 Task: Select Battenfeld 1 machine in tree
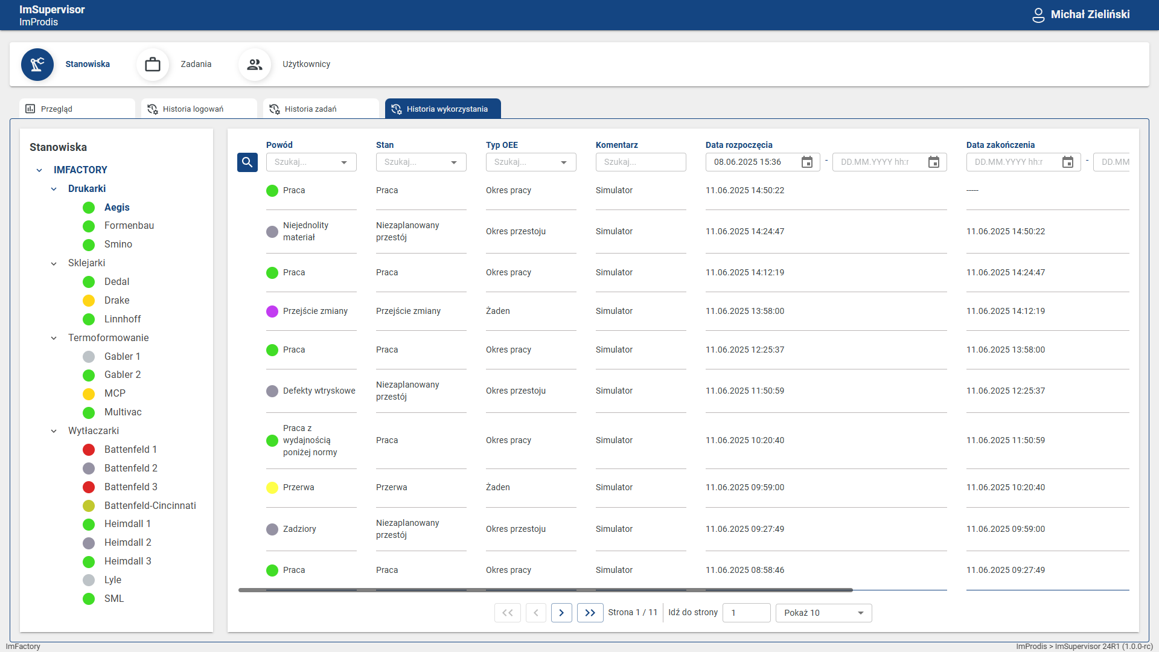coord(130,449)
